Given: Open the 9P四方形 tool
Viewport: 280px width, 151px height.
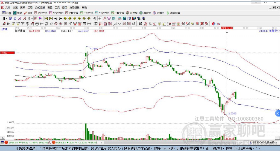Looking at the screenshot, I should 56,13.
